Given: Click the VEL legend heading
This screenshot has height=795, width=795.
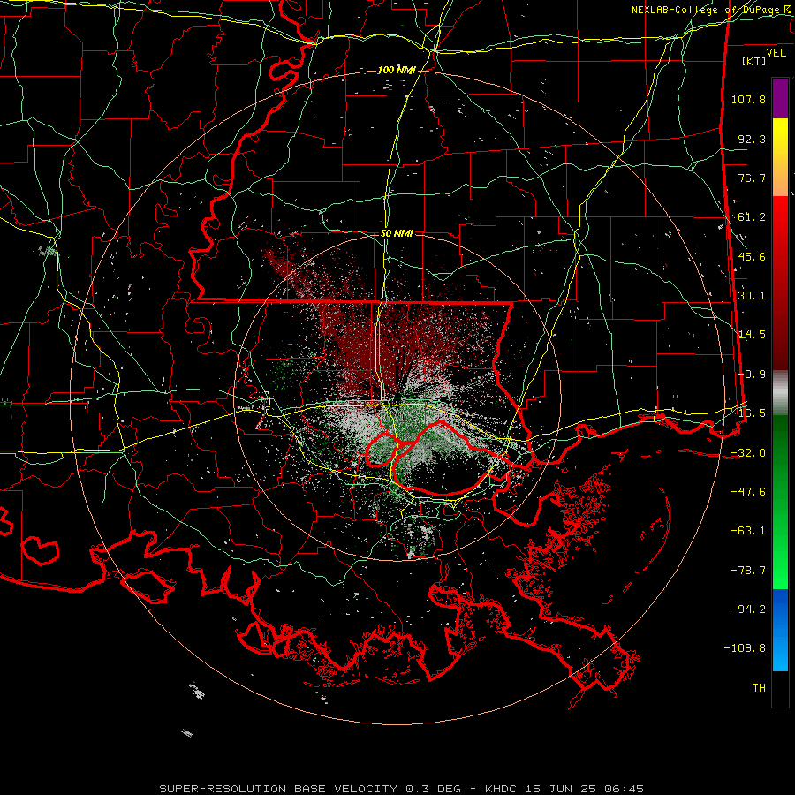Looking at the screenshot, I should (776, 53).
